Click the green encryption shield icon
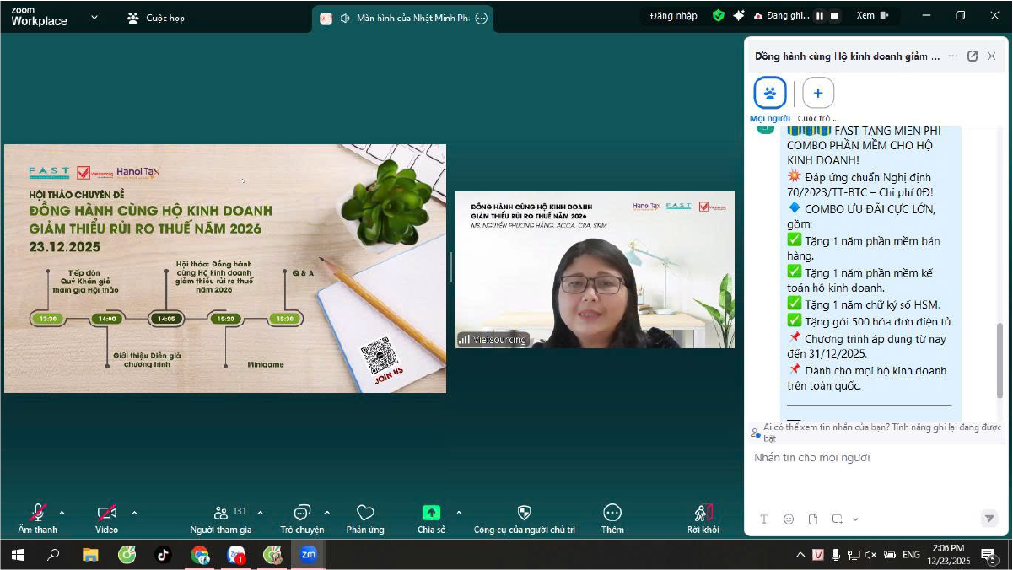The width and height of the screenshot is (1013, 570). [x=719, y=16]
